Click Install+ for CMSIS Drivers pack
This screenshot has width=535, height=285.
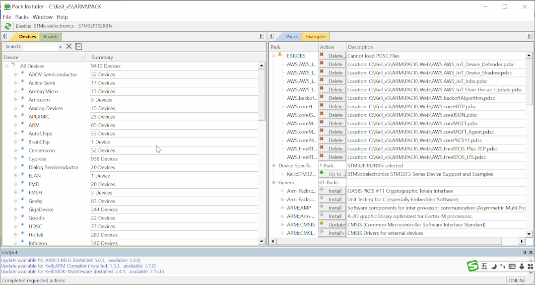click(x=333, y=233)
